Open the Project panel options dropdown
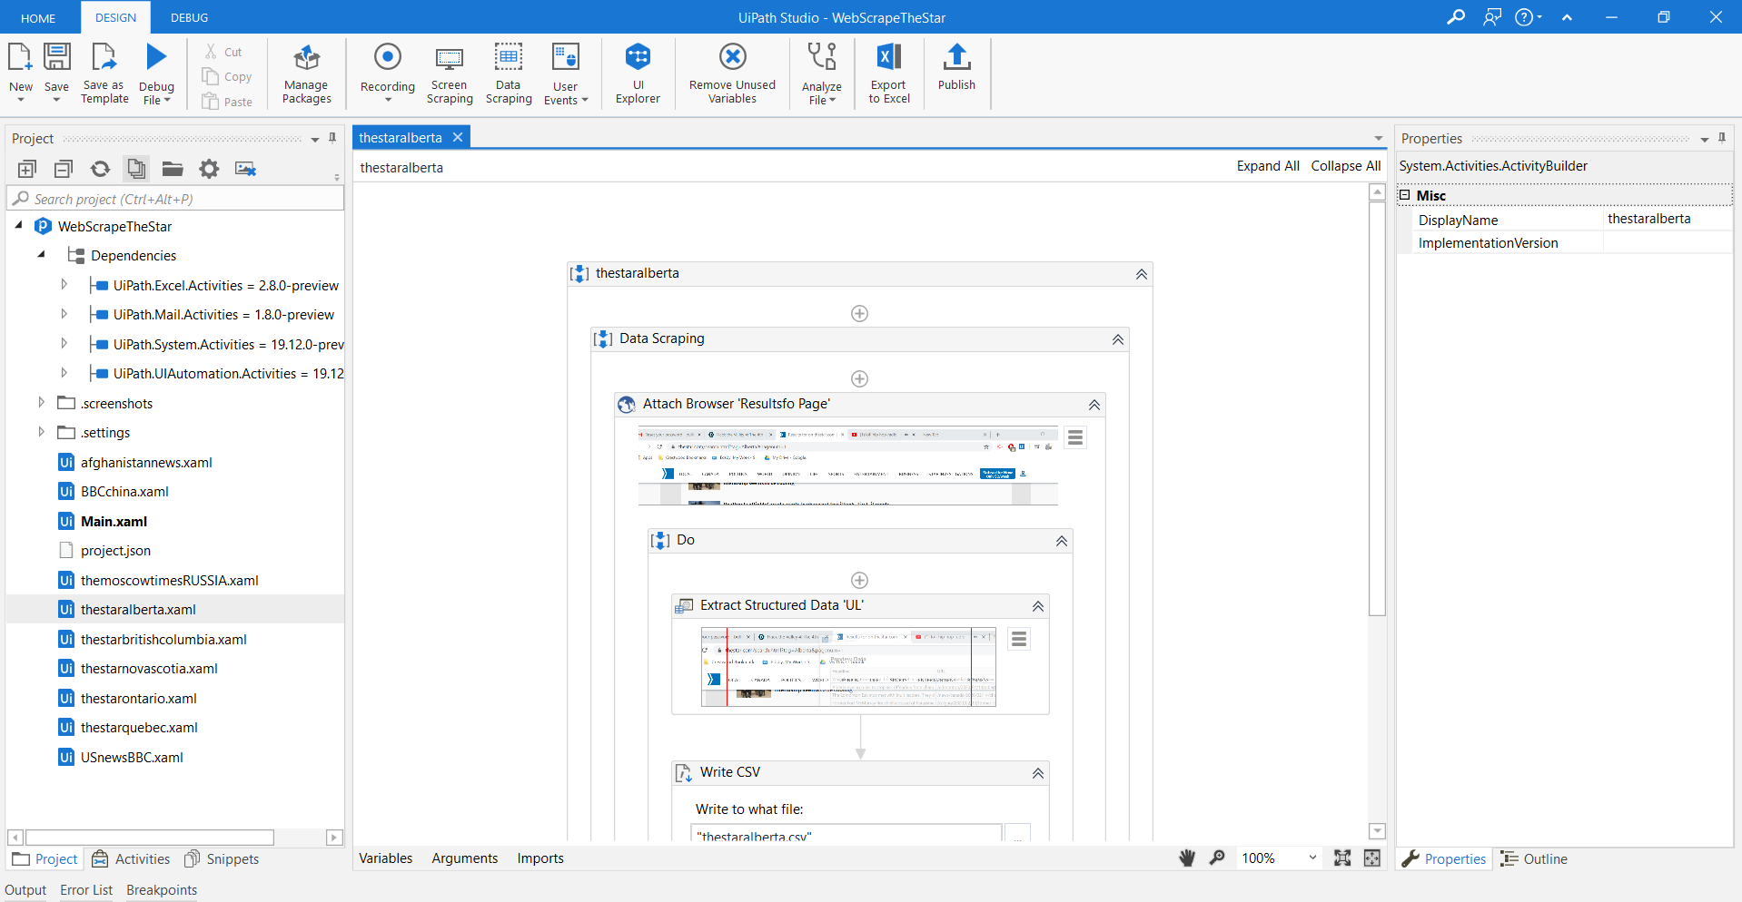Viewport: 1742px width, 902px height. pos(315,139)
